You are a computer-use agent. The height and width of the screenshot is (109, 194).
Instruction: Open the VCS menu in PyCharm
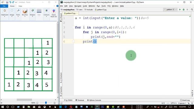(109, 6)
